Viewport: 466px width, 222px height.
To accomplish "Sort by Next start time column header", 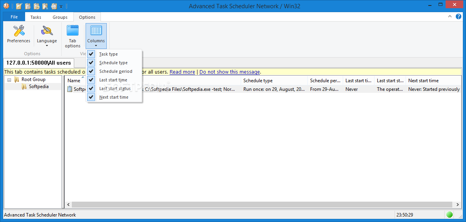I will pyautogui.click(x=434, y=81).
